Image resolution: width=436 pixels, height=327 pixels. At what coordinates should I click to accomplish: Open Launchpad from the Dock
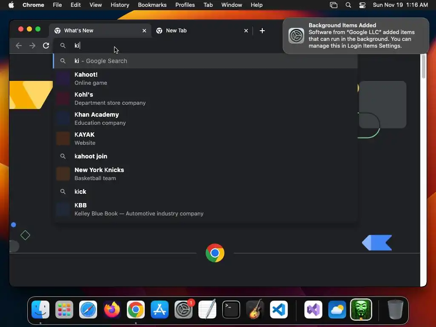[64, 310]
